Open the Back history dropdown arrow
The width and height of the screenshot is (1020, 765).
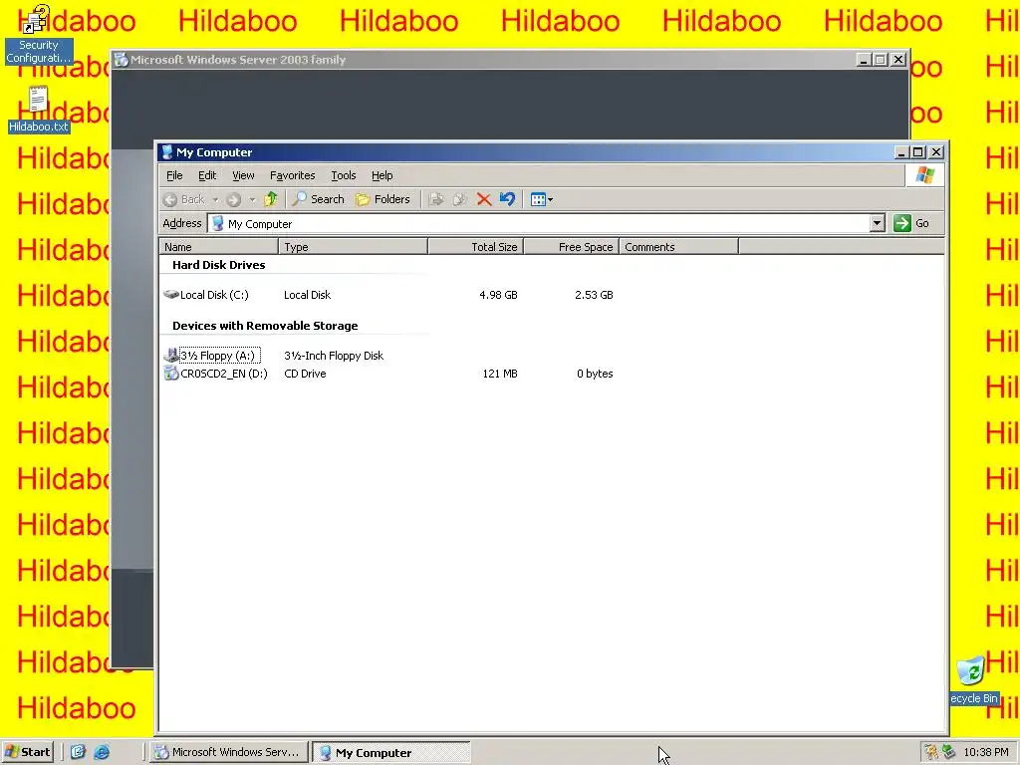(x=215, y=199)
